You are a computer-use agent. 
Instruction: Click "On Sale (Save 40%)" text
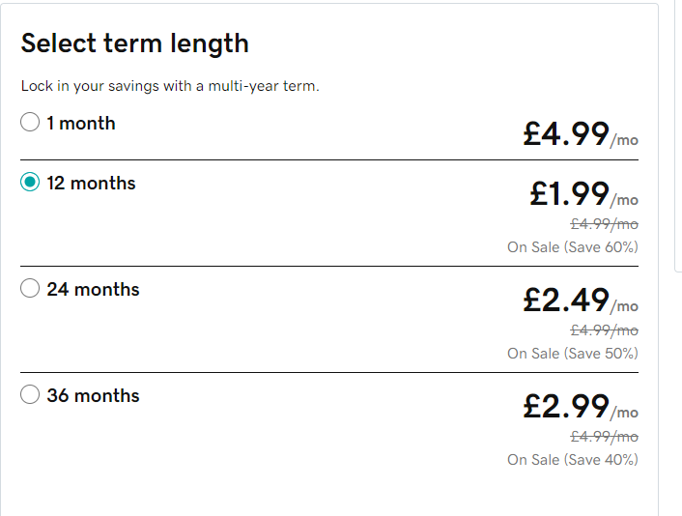click(x=572, y=459)
